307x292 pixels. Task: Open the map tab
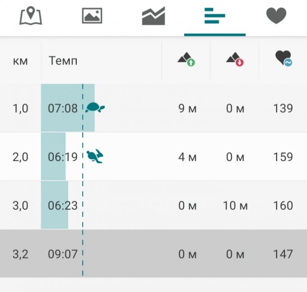coord(31,16)
